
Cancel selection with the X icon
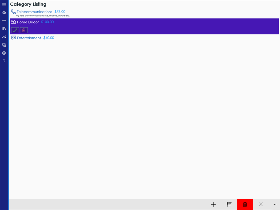[261, 204]
